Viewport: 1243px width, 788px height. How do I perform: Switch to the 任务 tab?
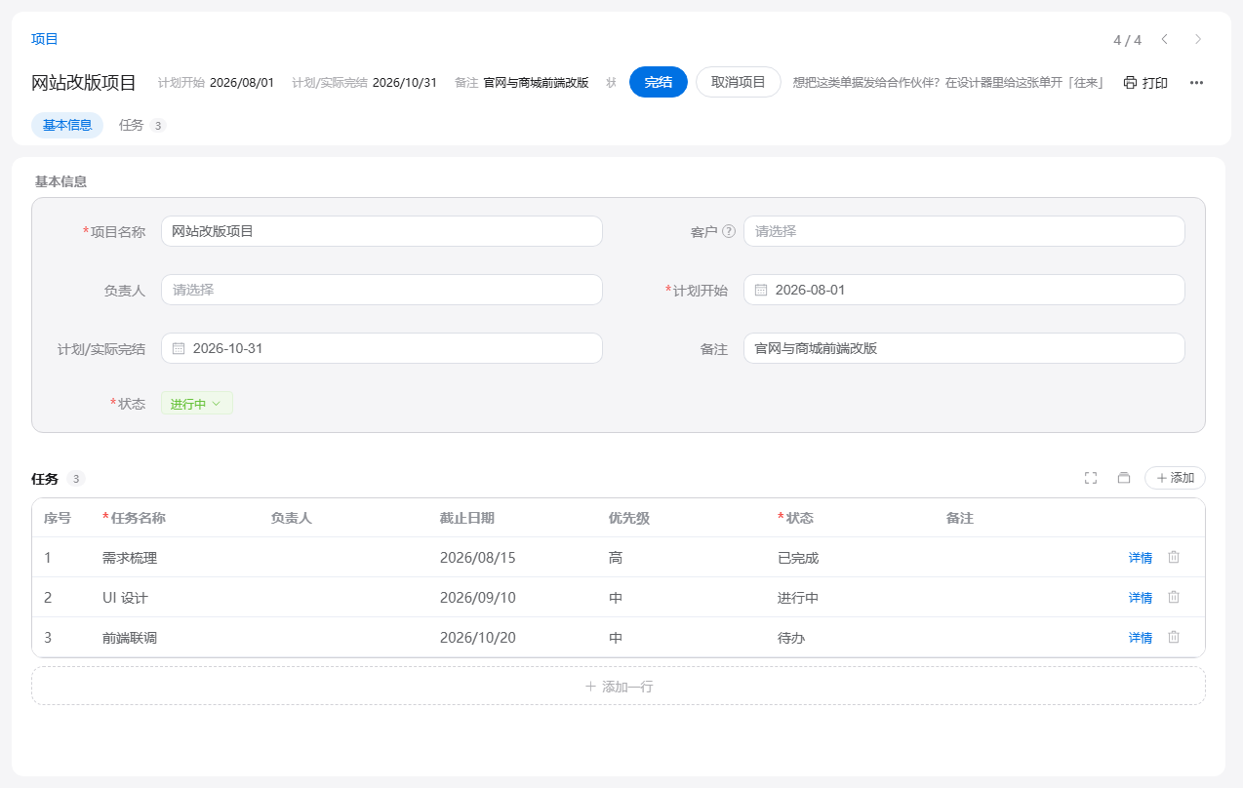142,125
